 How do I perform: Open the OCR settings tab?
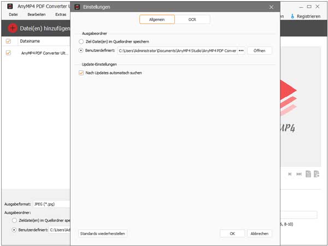pos(192,20)
